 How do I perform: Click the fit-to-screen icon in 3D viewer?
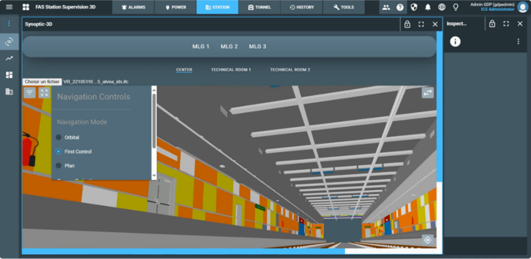coord(44,93)
